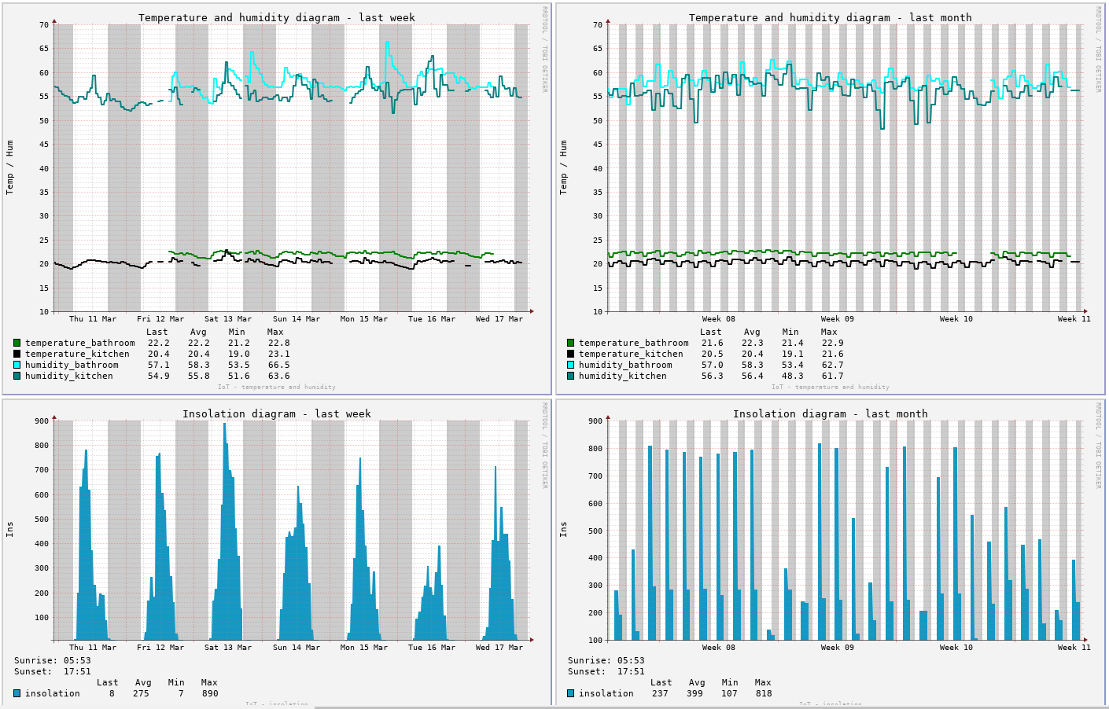Select 'humidity_kitchen' label in last week legend

(x=69, y=376)
